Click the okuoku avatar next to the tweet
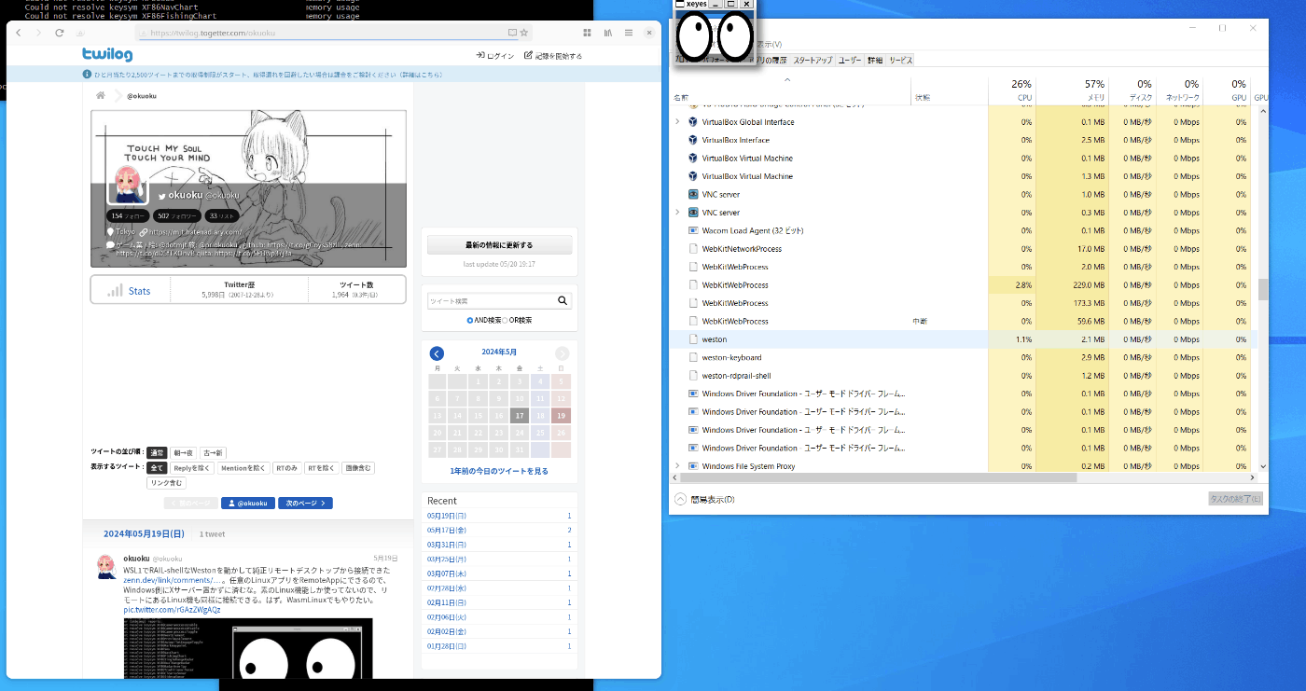1306x691 pixels. point(106,566)
